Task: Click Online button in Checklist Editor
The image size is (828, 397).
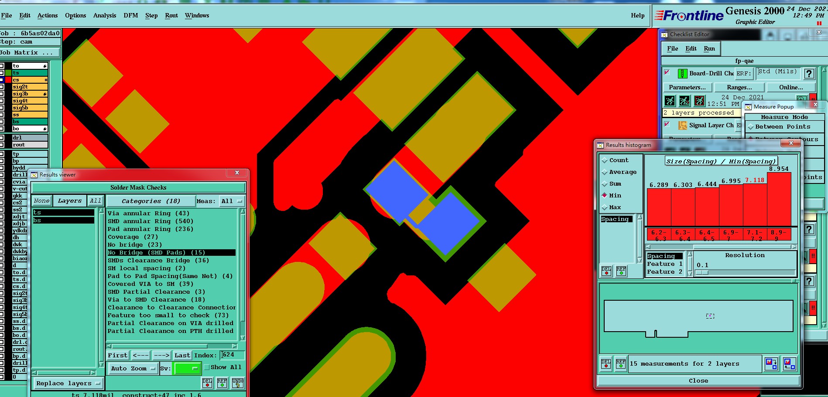Action: point(791,88)
